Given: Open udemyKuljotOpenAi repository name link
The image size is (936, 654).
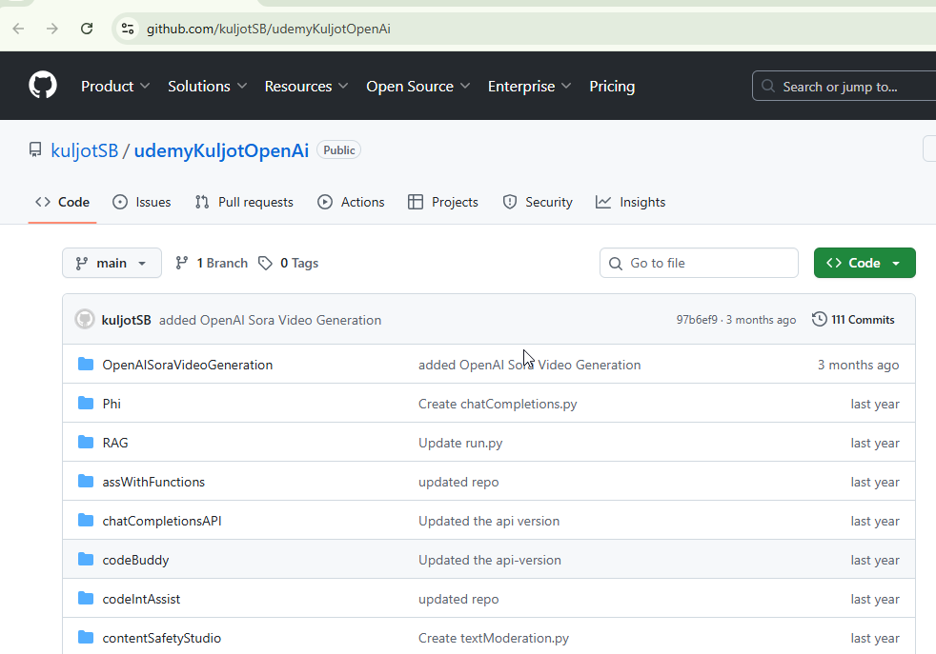Looking at the screenshot, I should tap(221, 150).
